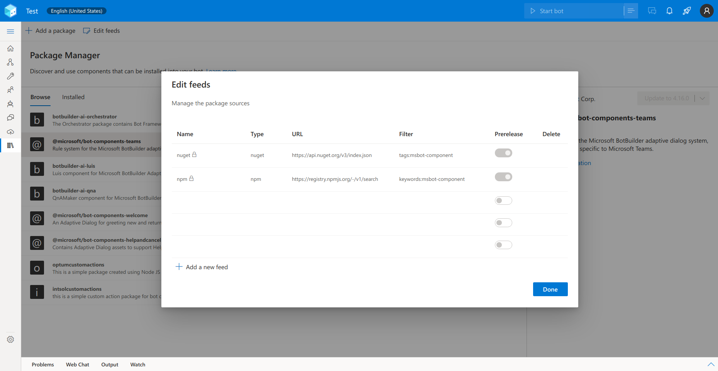718x371 pixels.
Task: Click the URL column header
Action: point(297,134)
